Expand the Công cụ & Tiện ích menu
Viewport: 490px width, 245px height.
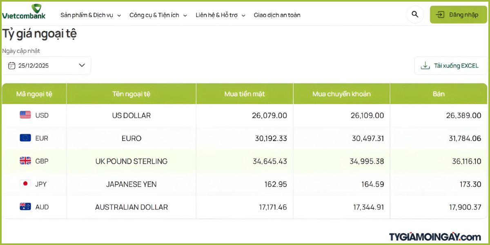(x=158, y=15)
